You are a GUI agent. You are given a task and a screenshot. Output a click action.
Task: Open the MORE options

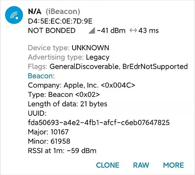173,165
